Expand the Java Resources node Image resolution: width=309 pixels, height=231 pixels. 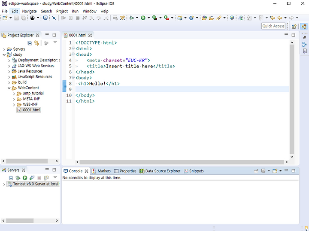(9, 72)
